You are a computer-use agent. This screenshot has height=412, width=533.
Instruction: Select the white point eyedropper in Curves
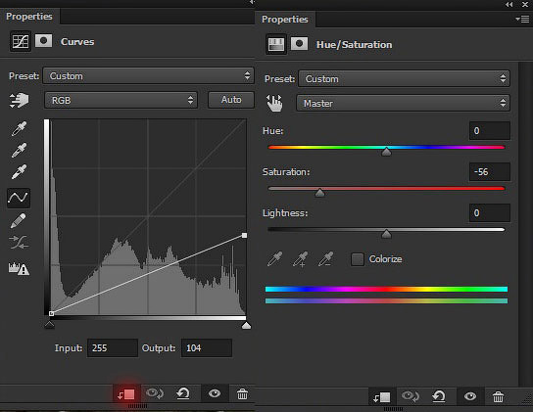pos(19,172)
